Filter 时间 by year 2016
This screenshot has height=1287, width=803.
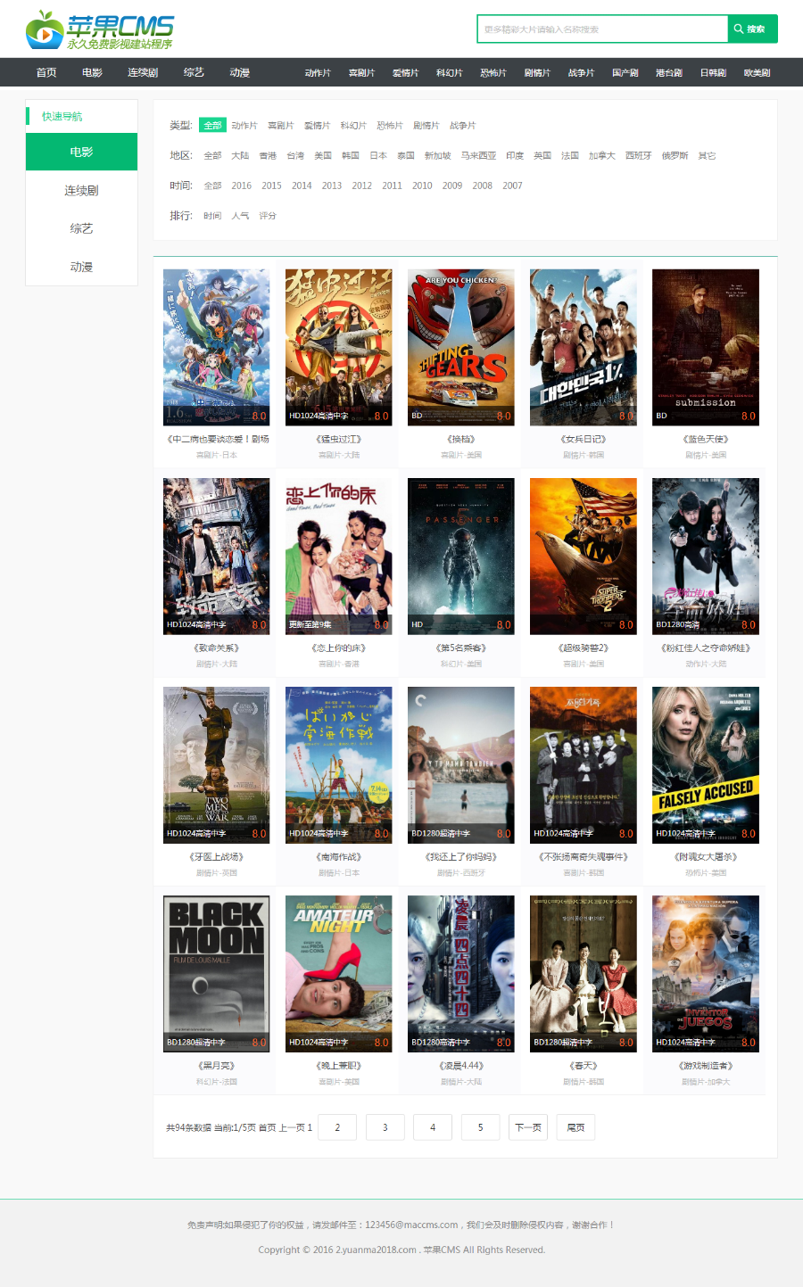tap(242, 186)
